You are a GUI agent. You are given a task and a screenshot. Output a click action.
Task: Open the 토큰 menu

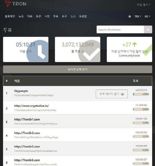tap(38, 16)
